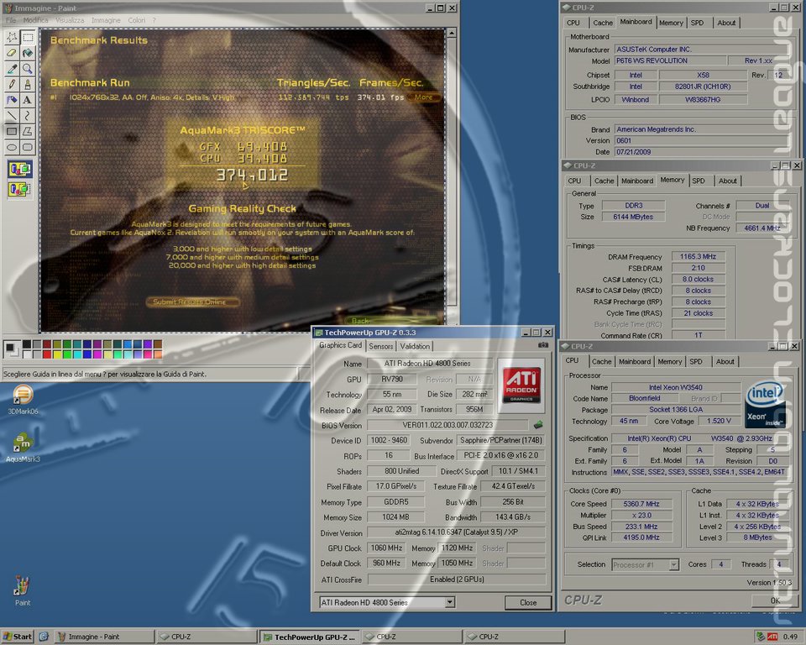Screen dimensions: 806x645
Task: Open the Colori menu in Paint
Action: pos(137,20)
